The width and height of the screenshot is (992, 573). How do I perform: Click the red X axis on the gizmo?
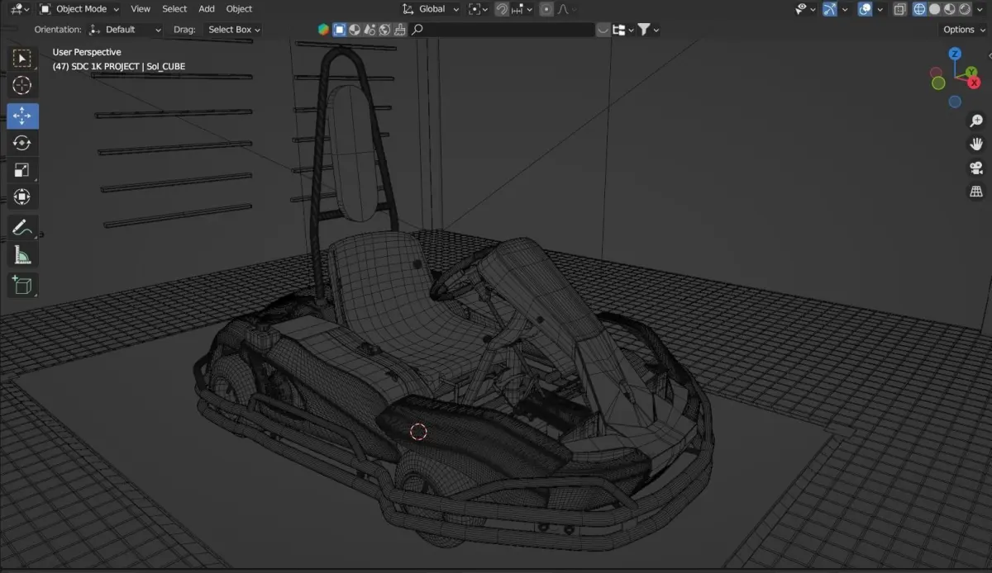point(975,83)
